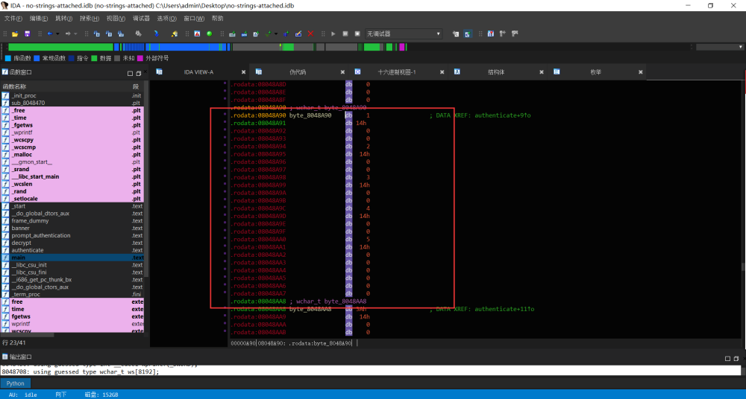Open the 无调试器 debugger selection dropdown
The width and height of the screenshot is (746, 399).
(404, 33)
